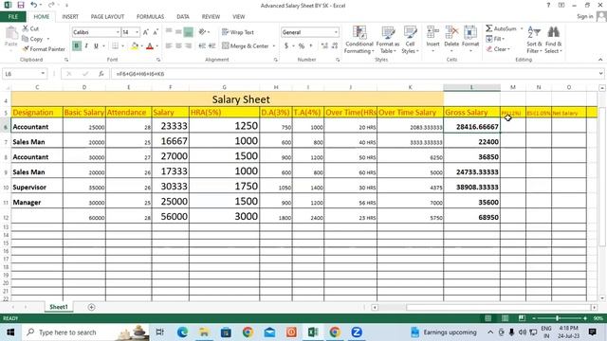The width and height of the screenshot is (607, 341).
Task: Toggle Align Right button
Action: [188, 46]
